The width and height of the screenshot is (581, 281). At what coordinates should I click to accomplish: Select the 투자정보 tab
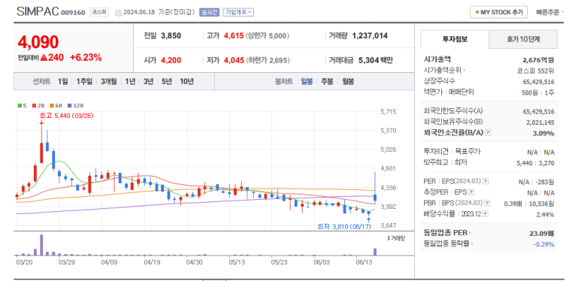click(455, 39)
